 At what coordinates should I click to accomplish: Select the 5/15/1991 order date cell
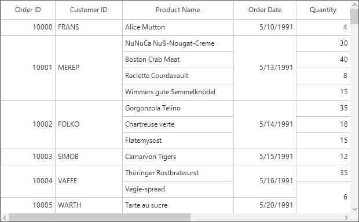point(265,157)
